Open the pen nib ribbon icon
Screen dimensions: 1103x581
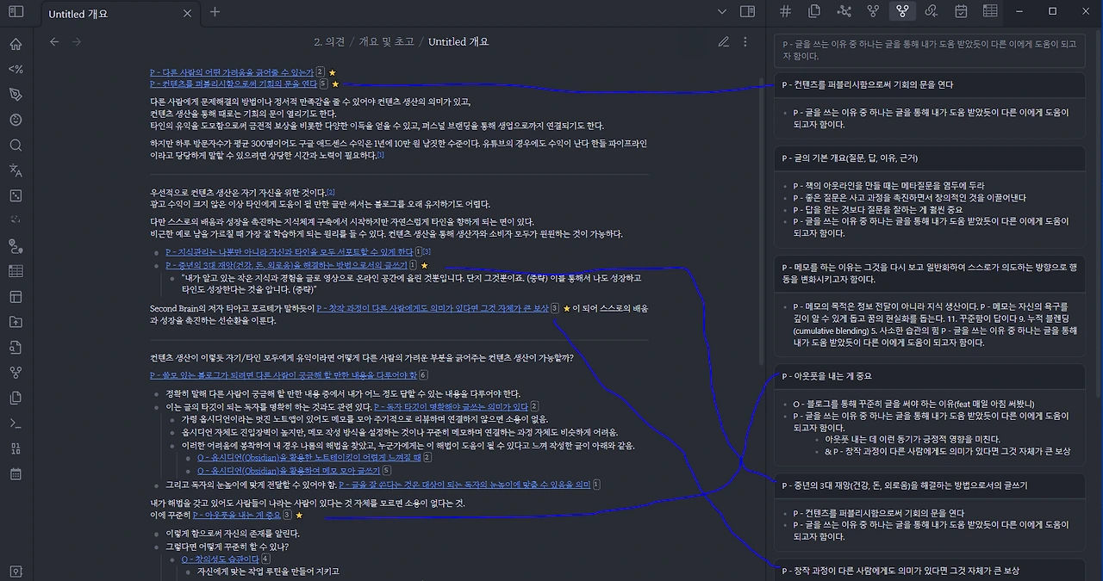pos(16,95)
